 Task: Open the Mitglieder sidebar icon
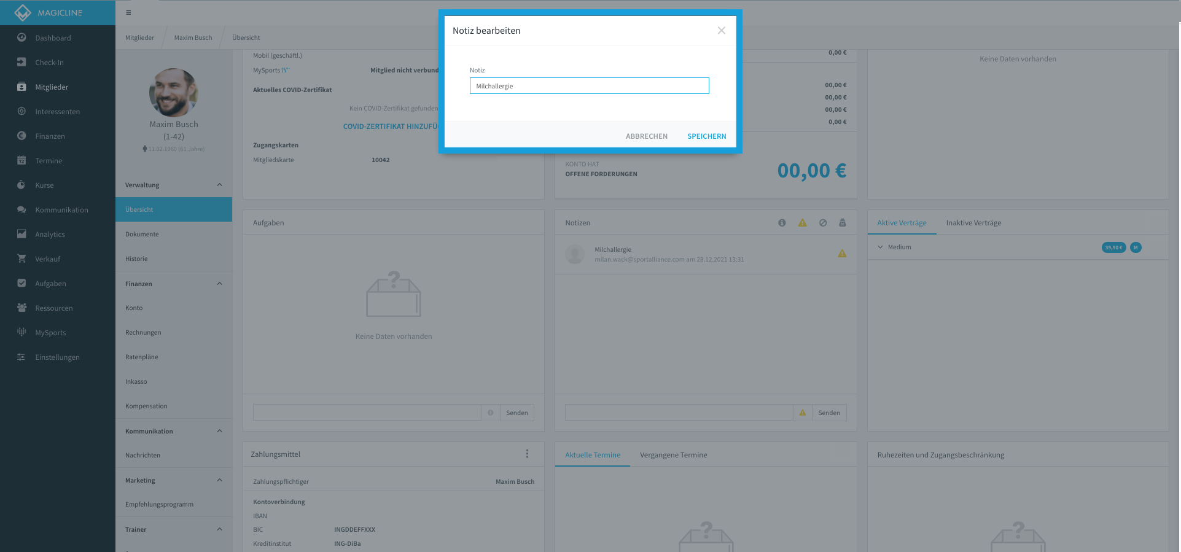(21, 87)
